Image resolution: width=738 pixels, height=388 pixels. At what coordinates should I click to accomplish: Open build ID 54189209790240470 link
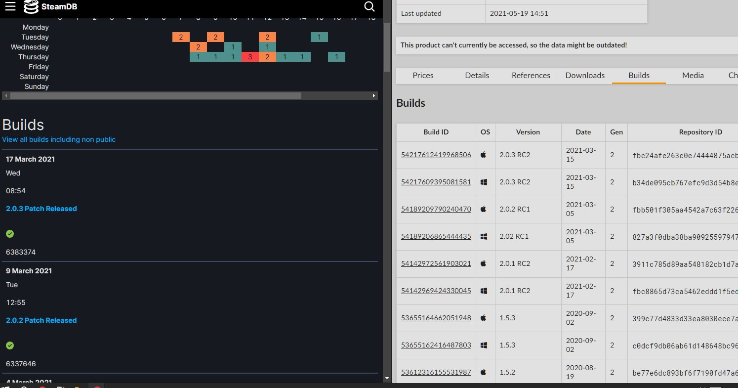coord(436,209)
